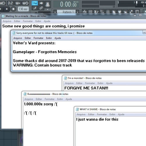Click the knob-shaped multilink controller icon
Image resolution: width=146 pixels, height=146 pixels.
(48, 4)
